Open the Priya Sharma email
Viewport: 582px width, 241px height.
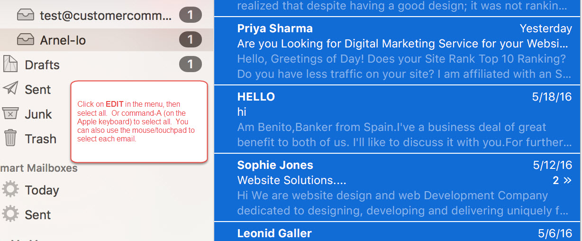point(397,51)
